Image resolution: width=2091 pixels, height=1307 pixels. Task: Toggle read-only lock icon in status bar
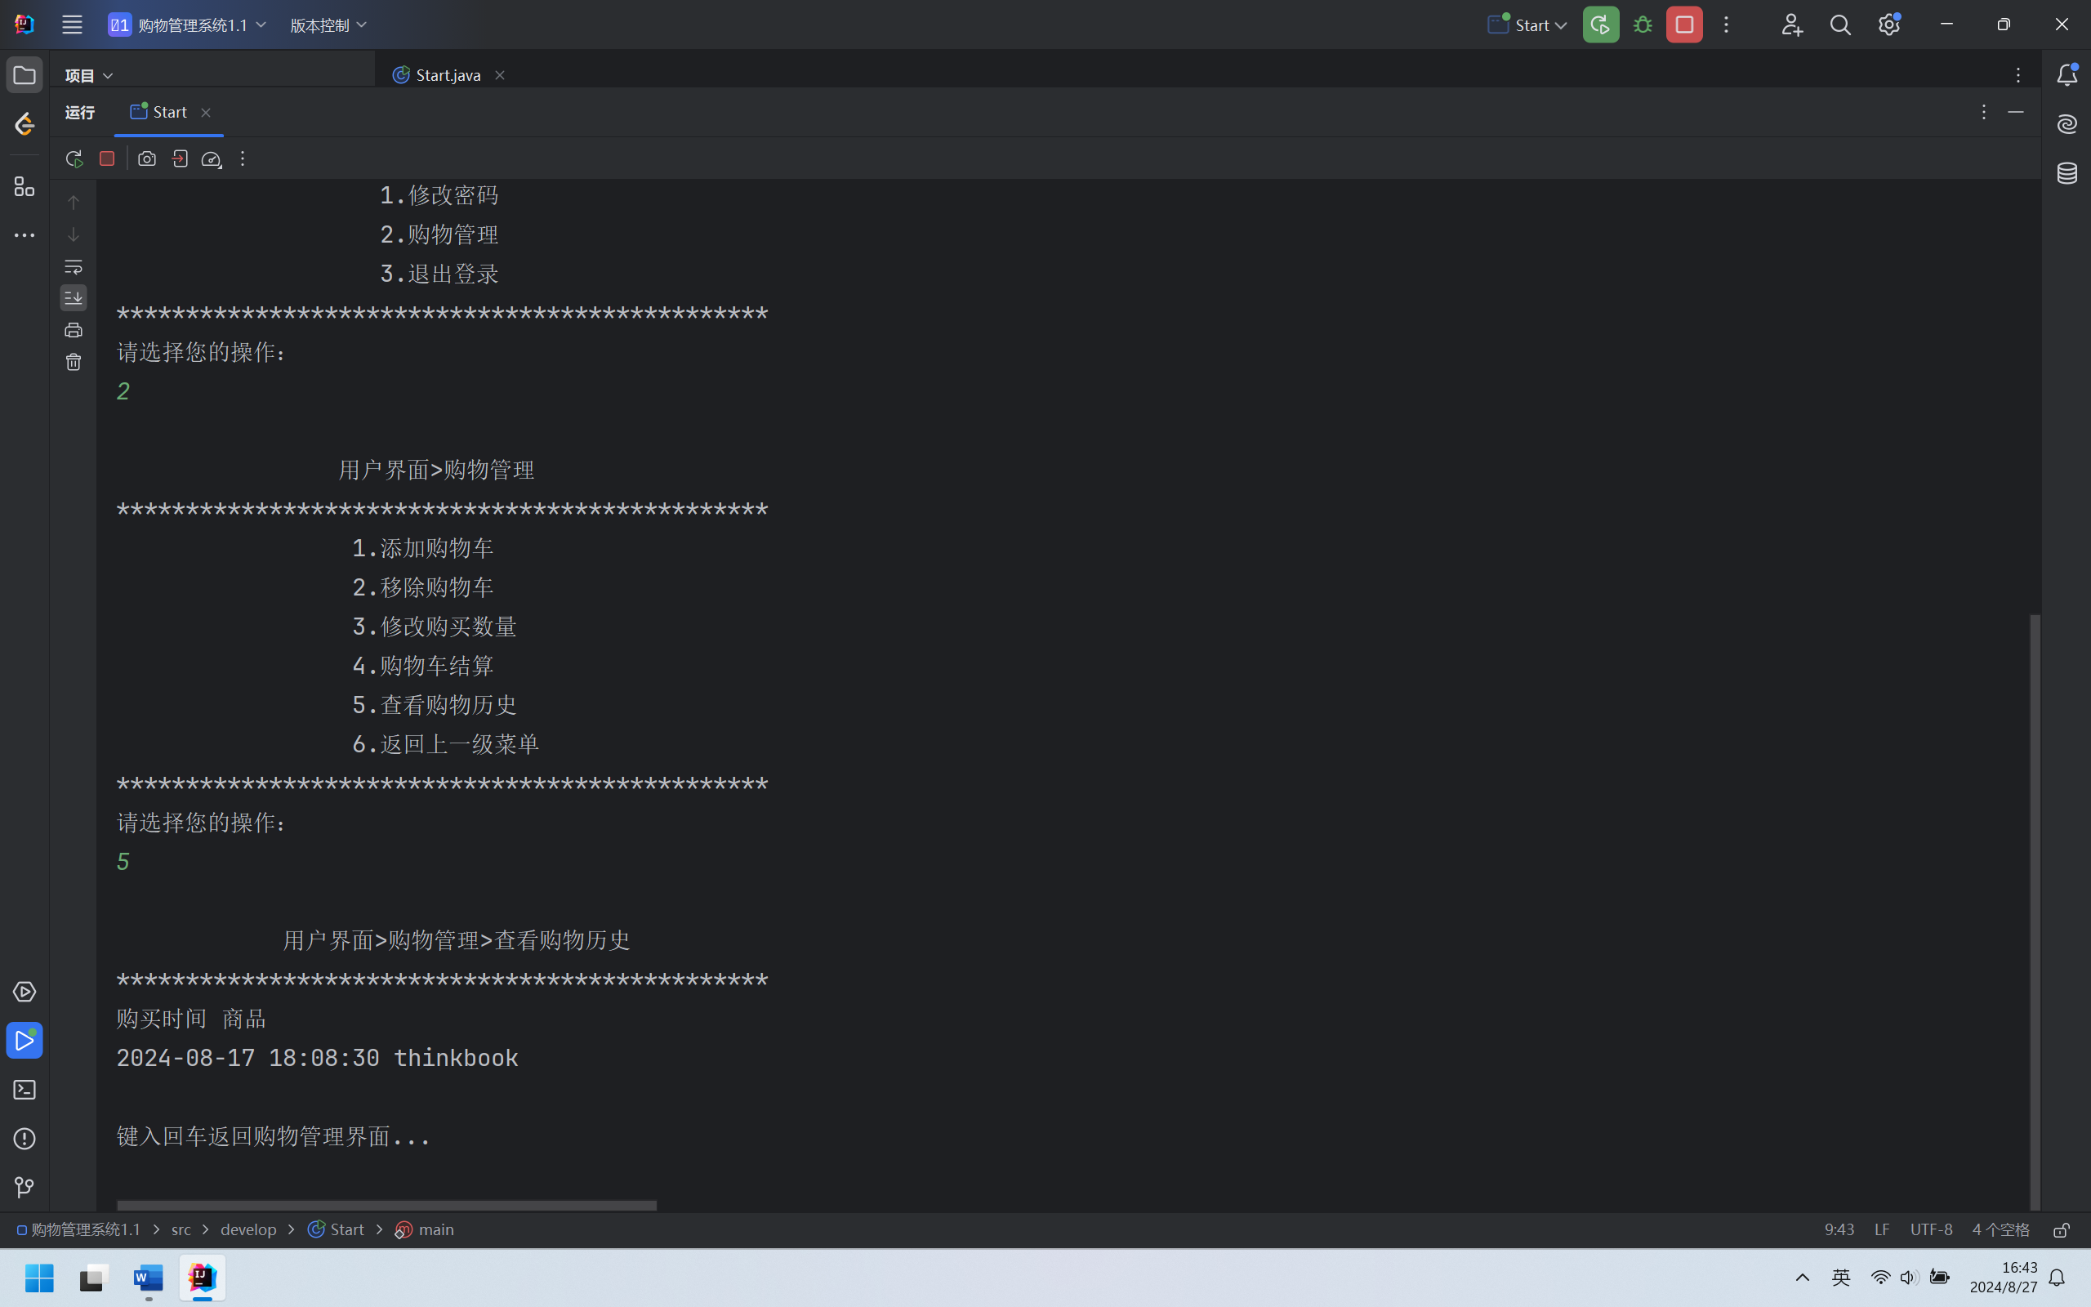(x=2062, y=1230)
